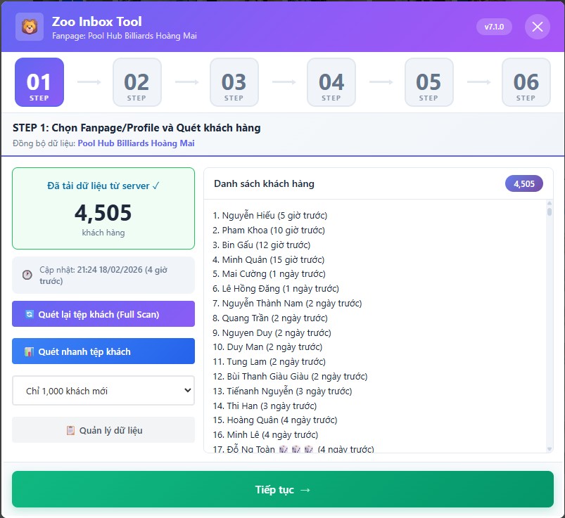Click Fanpage: Pool Hub Billiards Hoàng Mai subtitle
The width and height of the screenshot is (565, 518).
[x=125, y=36]
